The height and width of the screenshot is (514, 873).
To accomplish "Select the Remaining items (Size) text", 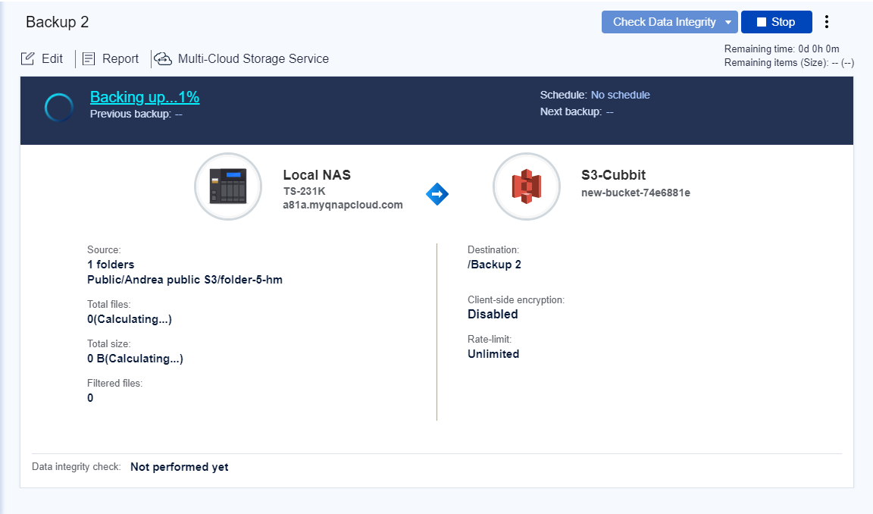I will (x=789, y=63).
